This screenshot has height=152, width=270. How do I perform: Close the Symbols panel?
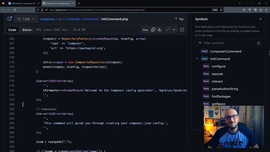pyautogui.click(x=260, y=19)
